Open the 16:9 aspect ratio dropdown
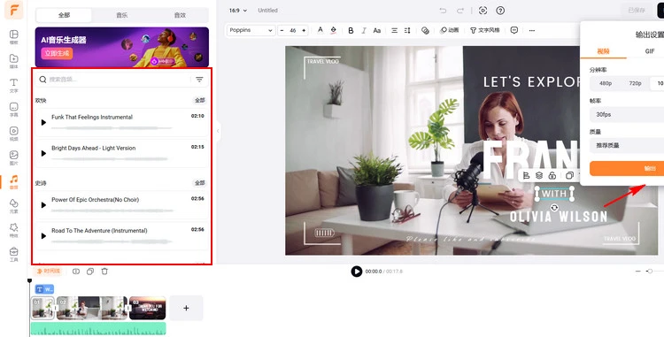Screen dimensions: 664x337 pos(238,10)
